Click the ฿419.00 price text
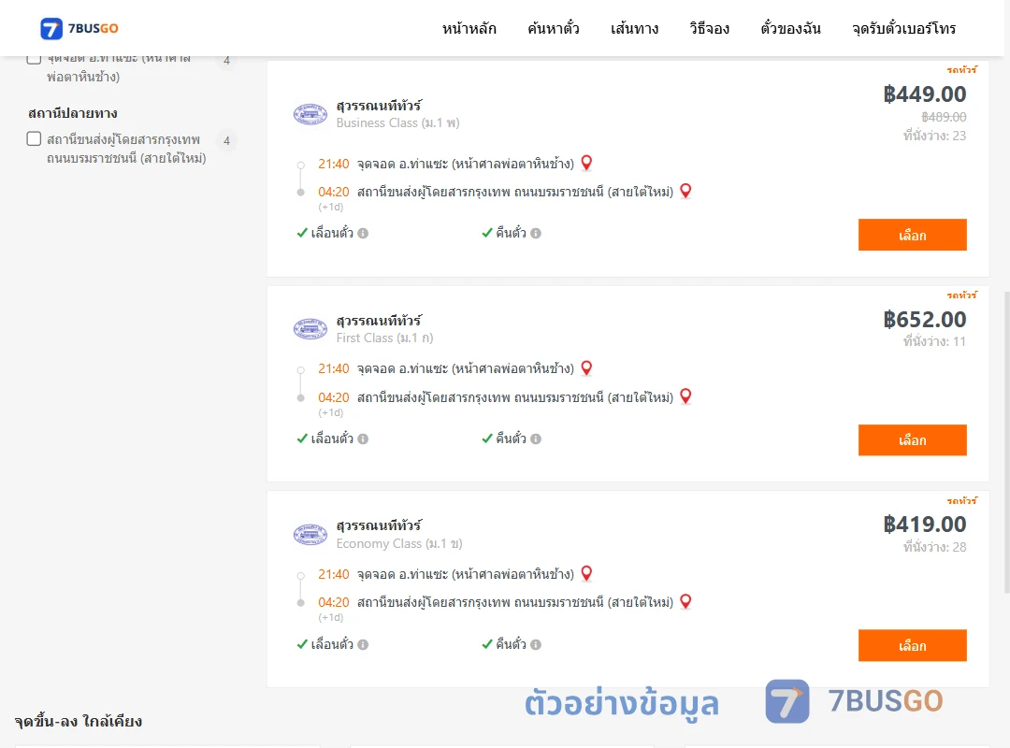The image size is (1010, 748). [924, 525]
